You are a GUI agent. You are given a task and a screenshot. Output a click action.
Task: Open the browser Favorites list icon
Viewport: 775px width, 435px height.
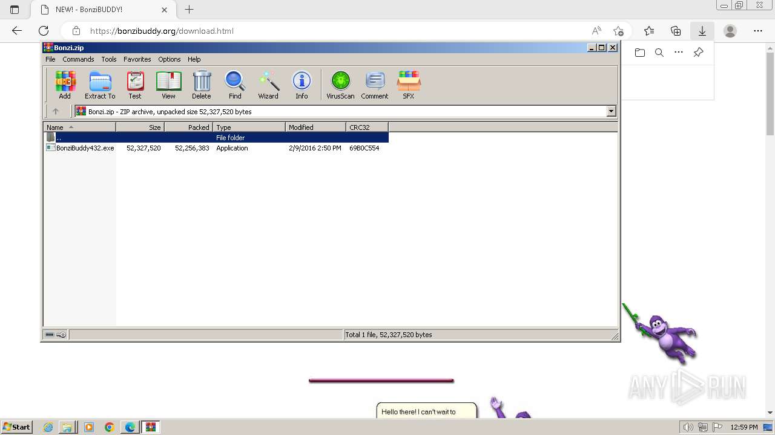[649, 31]
